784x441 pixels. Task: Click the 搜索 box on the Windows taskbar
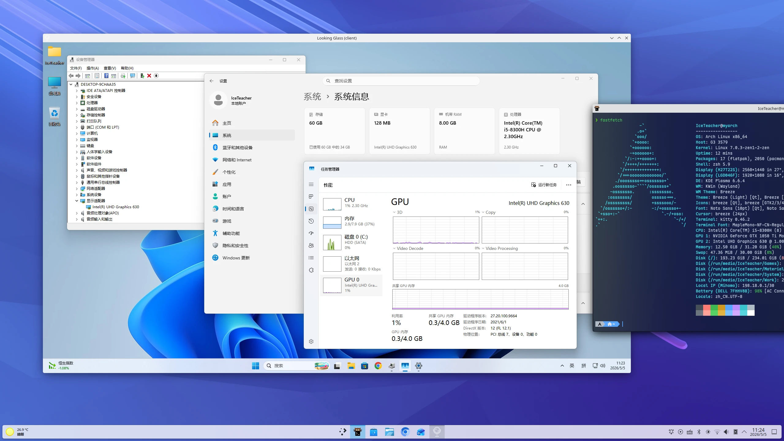click(296, 366)
